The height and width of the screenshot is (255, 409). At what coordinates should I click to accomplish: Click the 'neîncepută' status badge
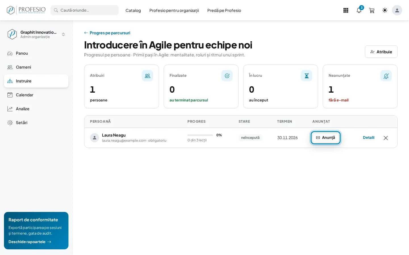(x=250, y=138)
